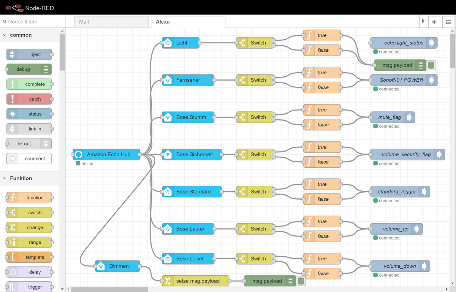This screenshot has height=292, width=456.
Task: Select the Switch node after Licht
Action: point(255,43)
